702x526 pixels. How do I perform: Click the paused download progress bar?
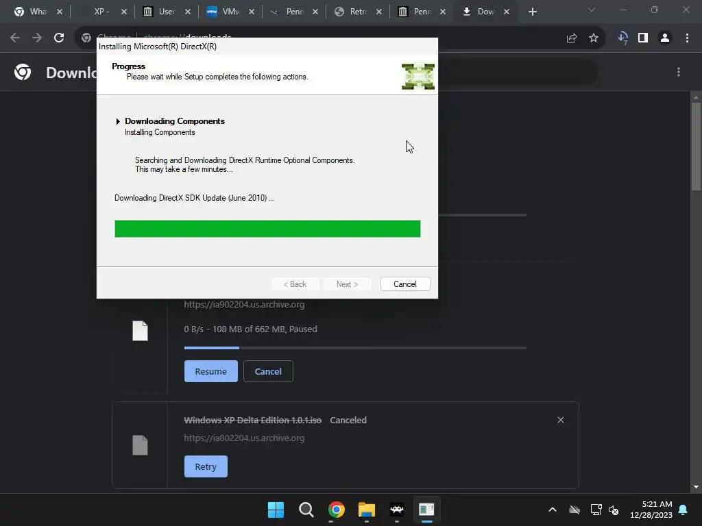click(355, 347)
